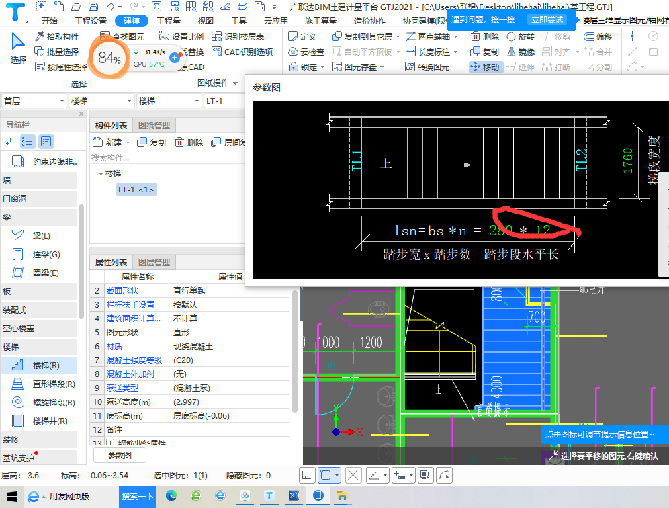This screenshot has height=508, width=669.
Task: Run the 云检查 cloud check
Action: 306,52
